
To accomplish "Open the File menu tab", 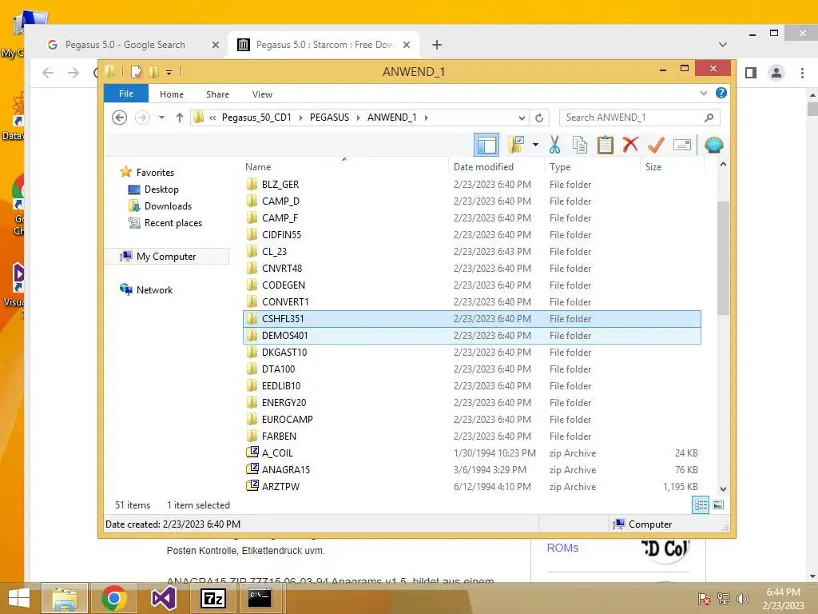I will (126, 94).
